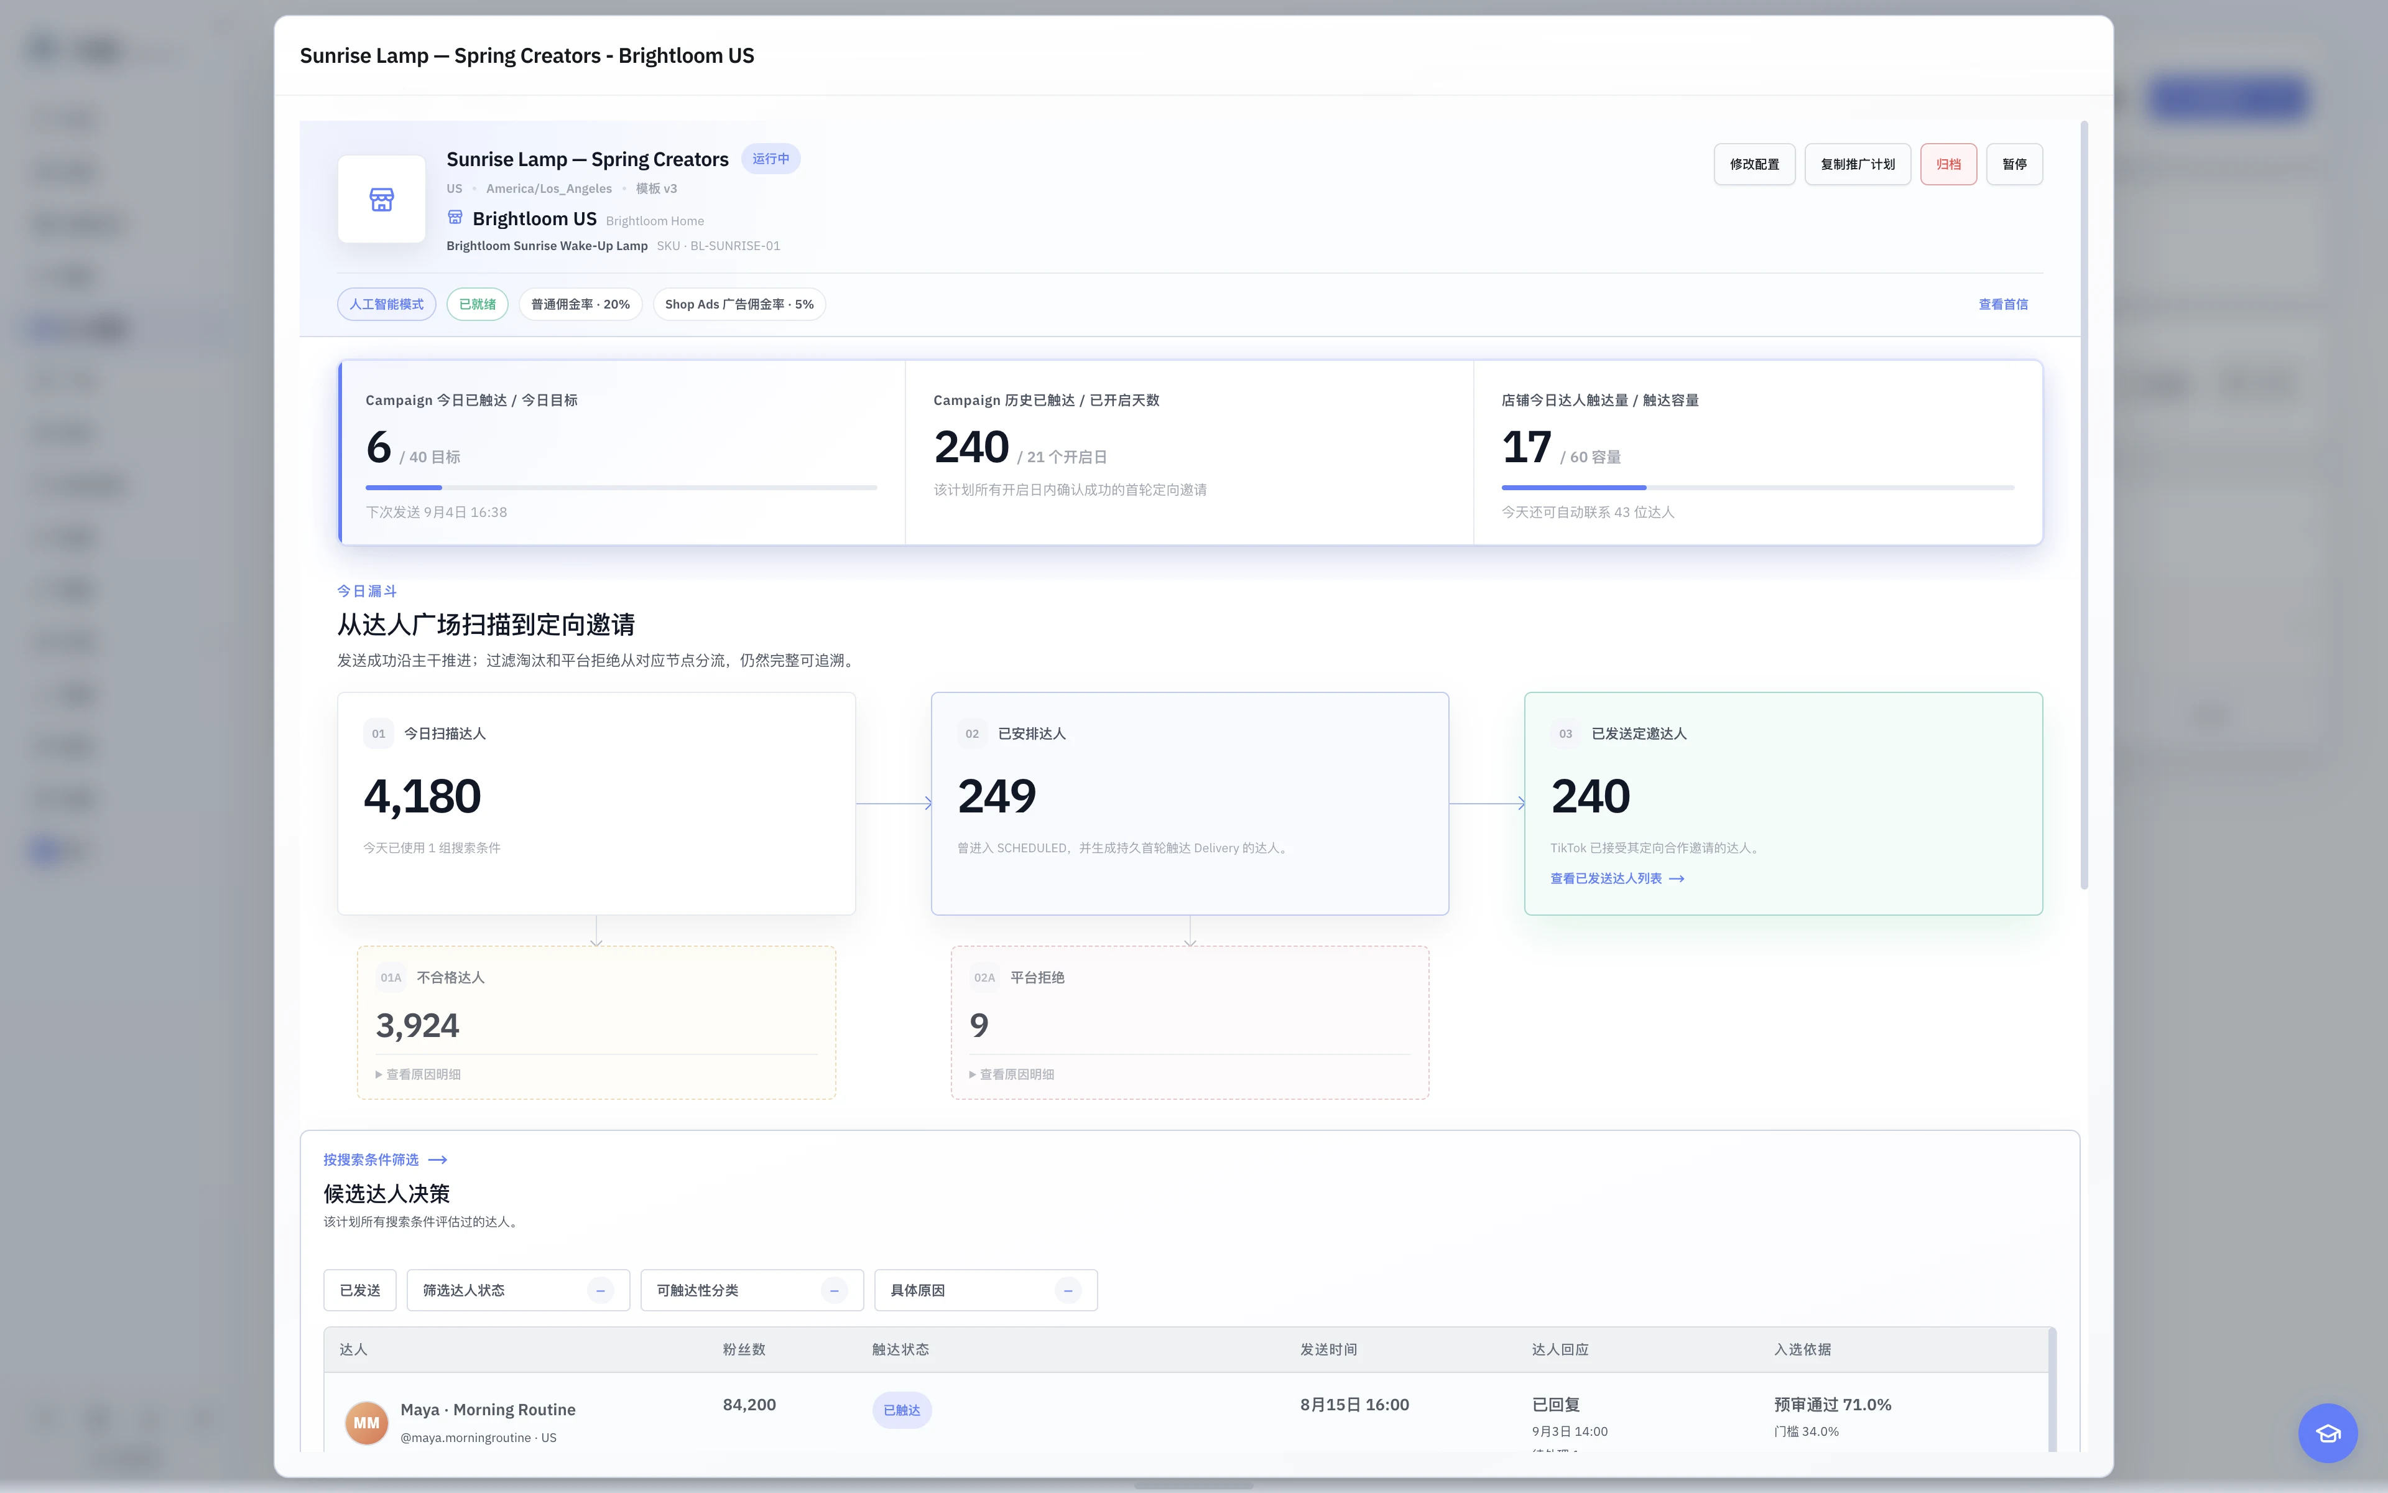Expand 查看原因明细 under 平台拒绝
This screenshot has width=2388, height=1493.
point(1011,1074)
